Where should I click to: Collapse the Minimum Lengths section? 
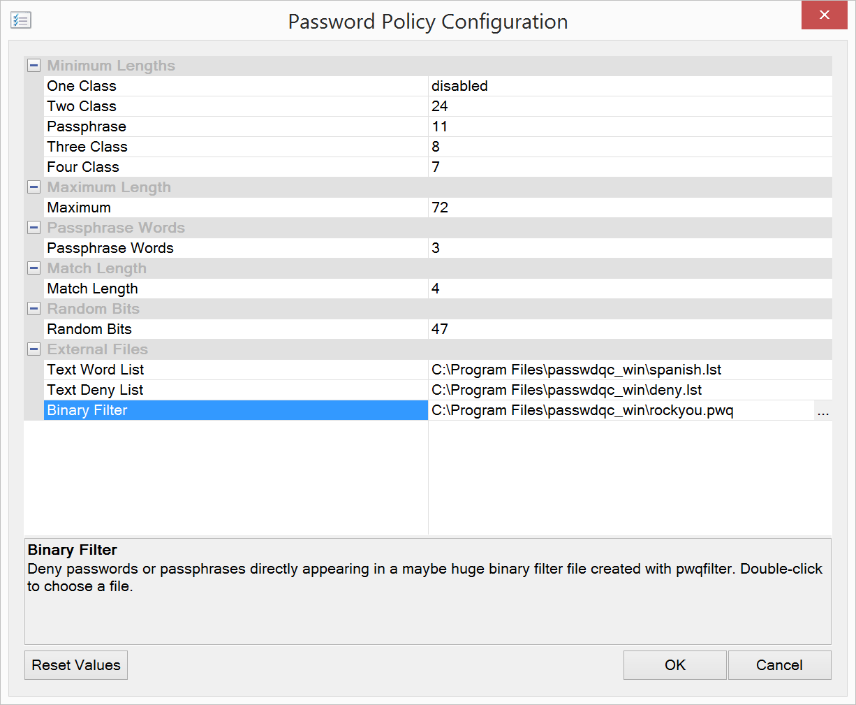click(34, 66)
